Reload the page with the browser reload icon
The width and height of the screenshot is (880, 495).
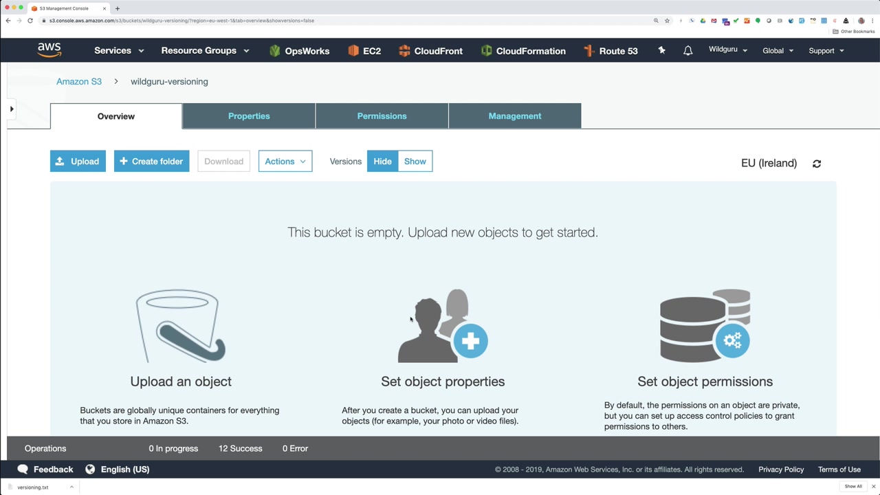click(30, 21)
